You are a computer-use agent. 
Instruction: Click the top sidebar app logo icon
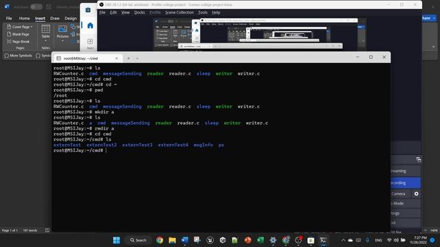tap(88, 10)
